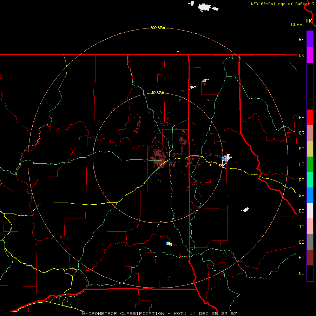Click the BD legend label text

pos(301,149)
